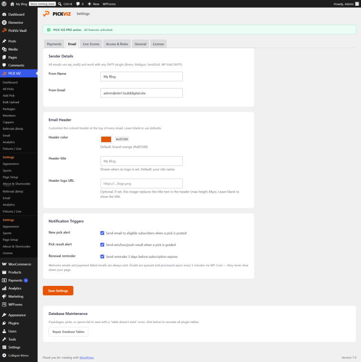The height and width of the screenshot is (362, 361).
Task: Click the Plugins plug icon
Action: coord(4,323)
